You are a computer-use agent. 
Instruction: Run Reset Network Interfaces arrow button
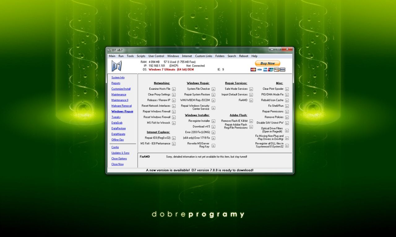click(174, 106)
